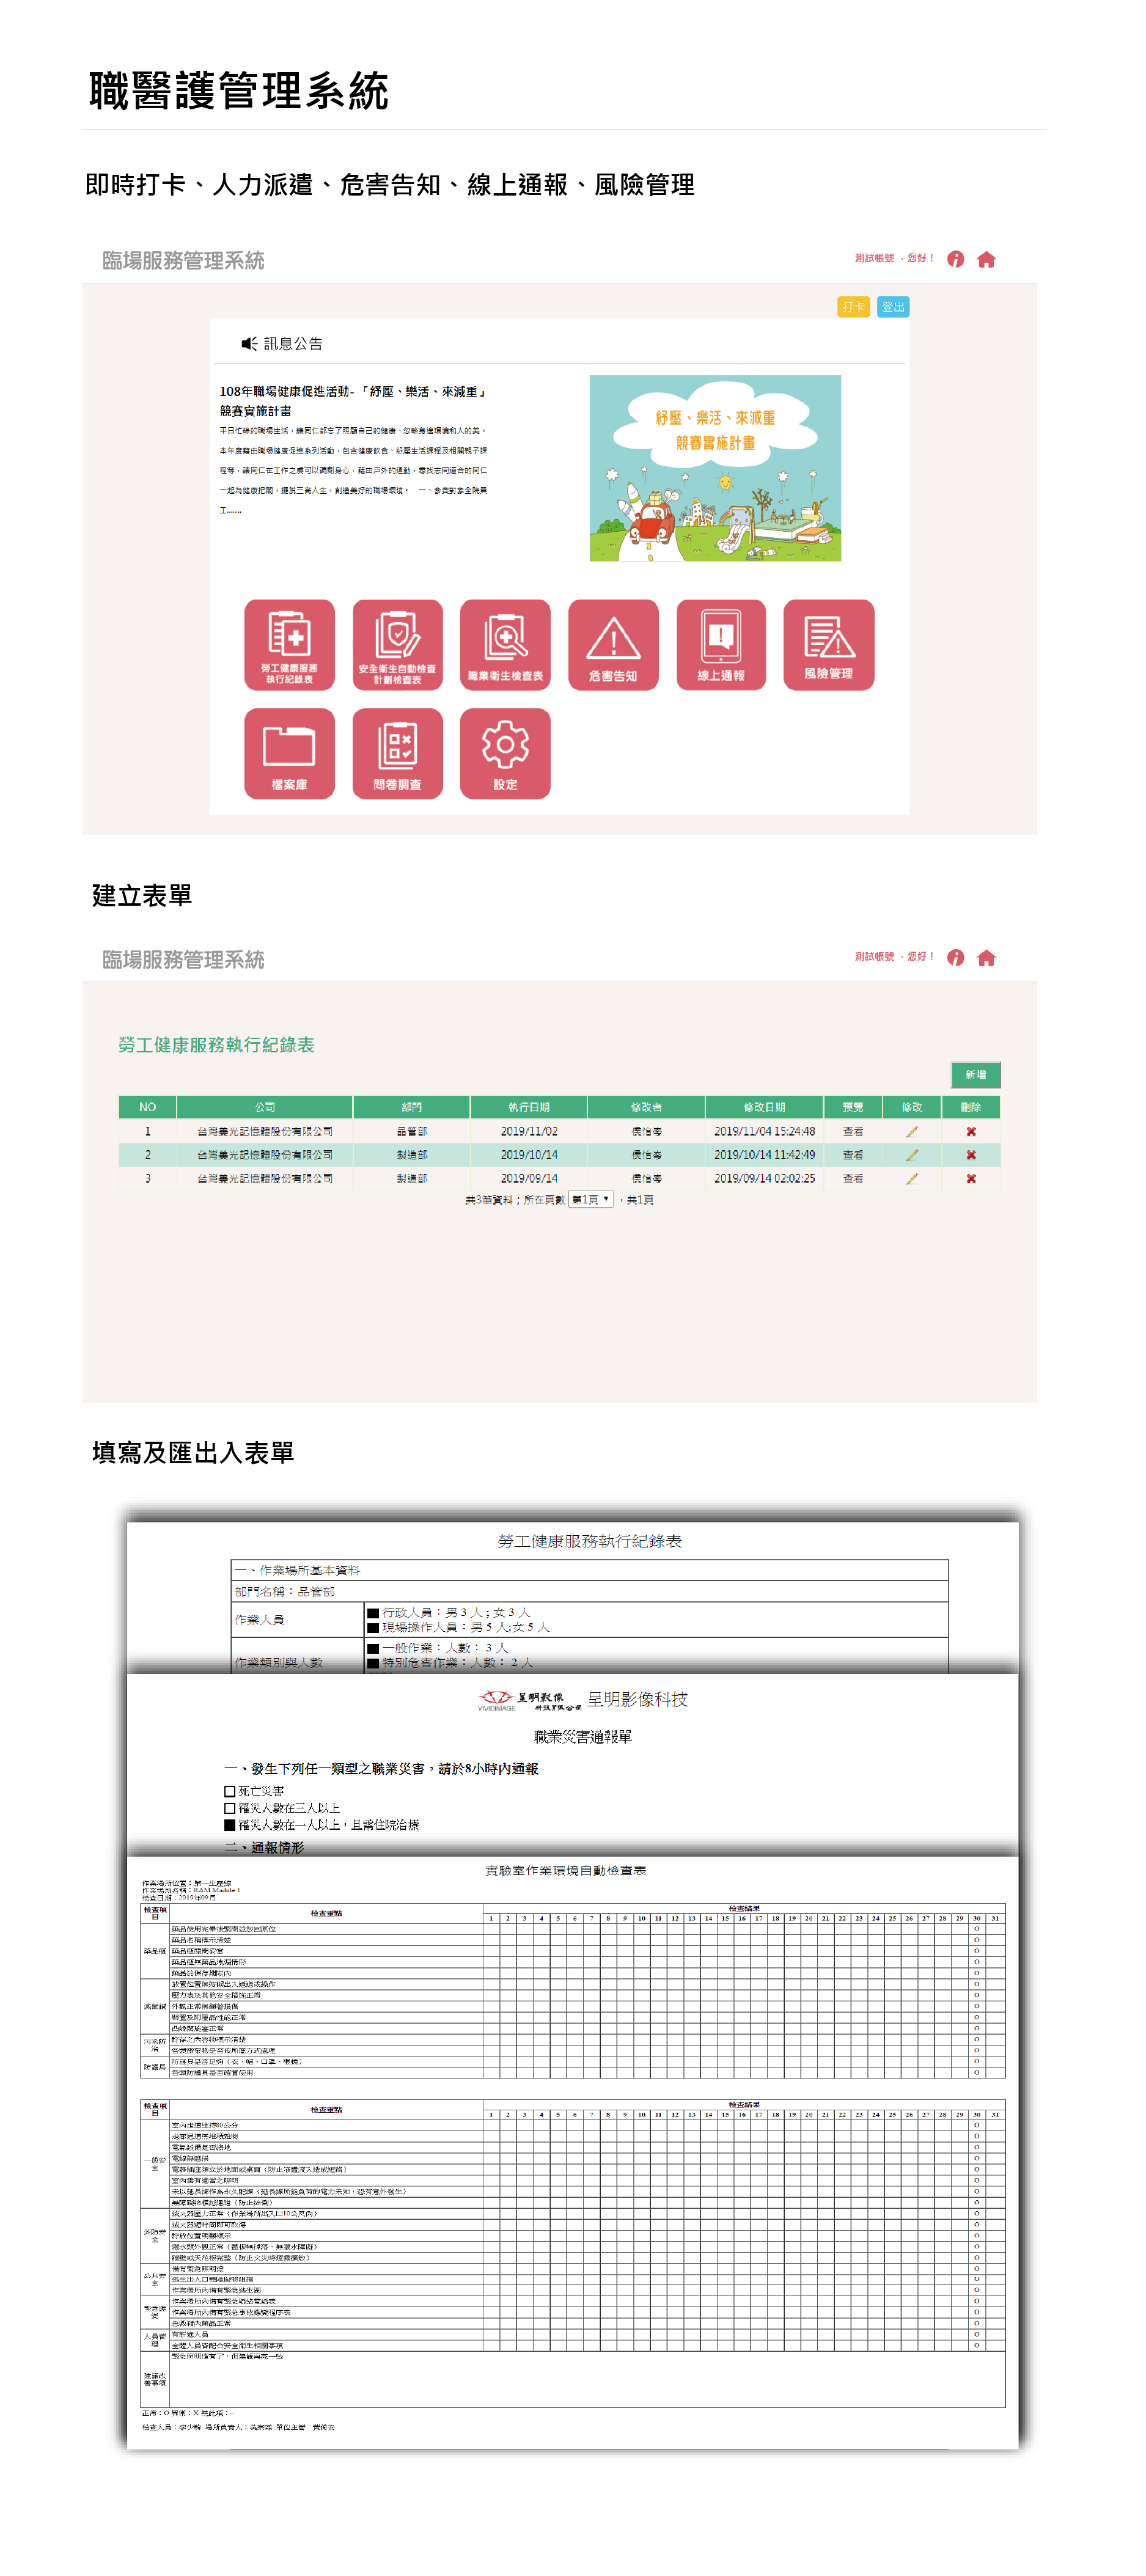Open the 風險管理 tile
The height and width of the screenshot is (2576, 1146).
pos(829,645)
